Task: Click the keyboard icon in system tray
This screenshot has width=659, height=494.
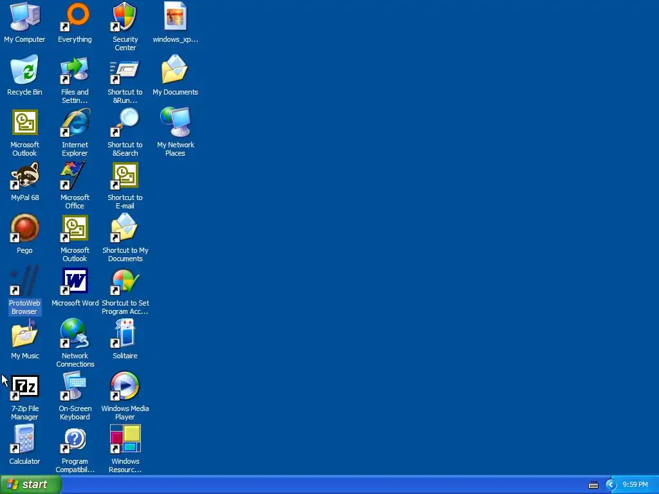Action: 593,485
